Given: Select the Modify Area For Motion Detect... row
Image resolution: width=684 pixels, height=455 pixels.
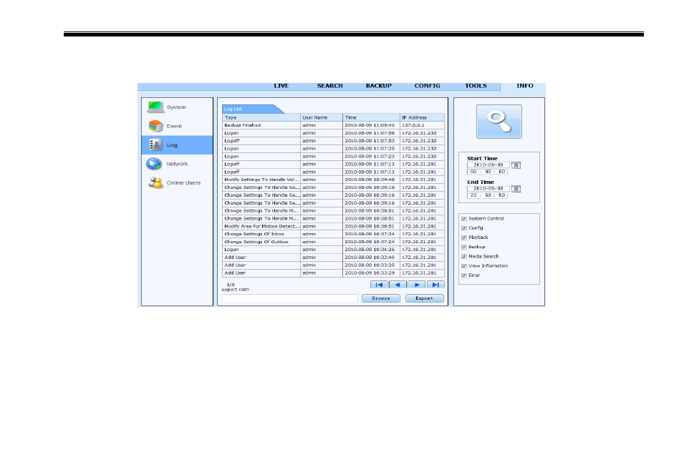Looking at the screenshot, I should (x=333, y=226).
